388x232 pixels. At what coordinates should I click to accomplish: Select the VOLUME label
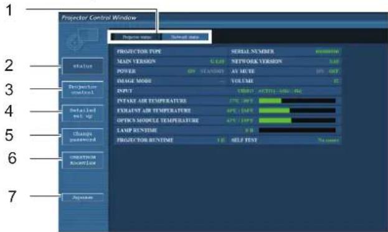point(242,81)
